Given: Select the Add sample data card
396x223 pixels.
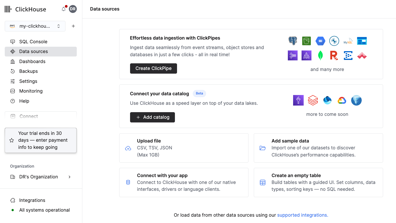Looking at the screenshot, I should click(x=318, y=148).
